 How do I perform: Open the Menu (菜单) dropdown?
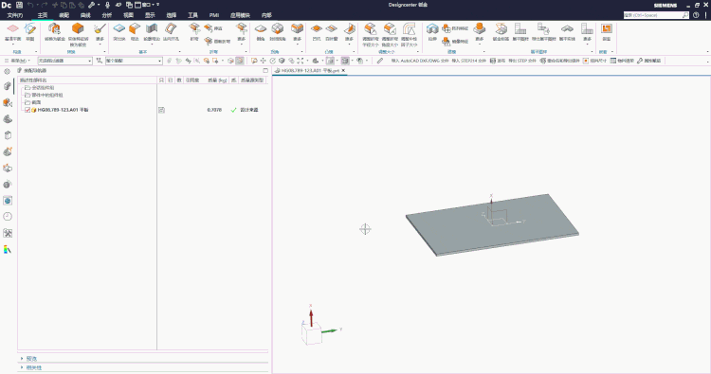[18, 61]
